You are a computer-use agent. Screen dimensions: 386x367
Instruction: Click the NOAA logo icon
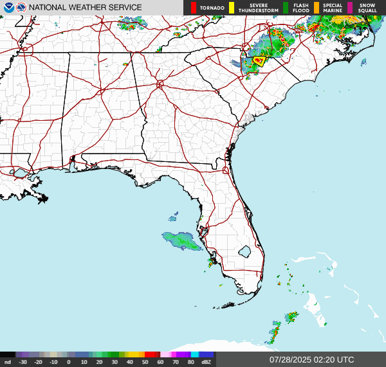pyautogui.click(x=9, y=8)
